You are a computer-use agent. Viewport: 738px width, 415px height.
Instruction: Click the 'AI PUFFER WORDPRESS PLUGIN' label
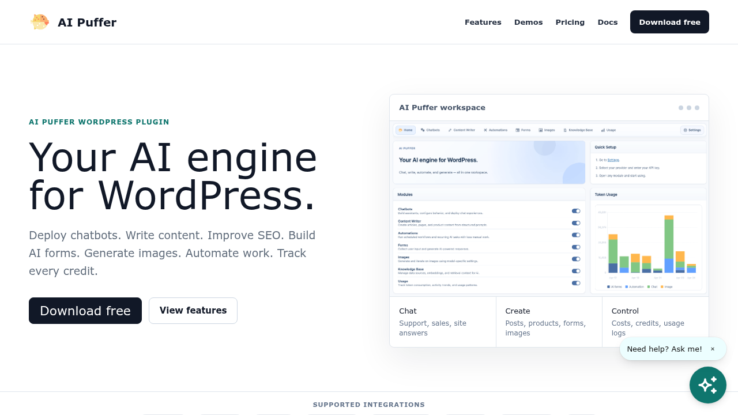[x=99, y=122]
